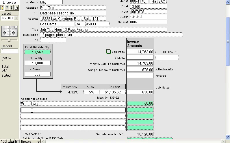The height and width of the screenshot is (143, 230).
Task: Click the 4.32% overs percent value
Action: 73,92
